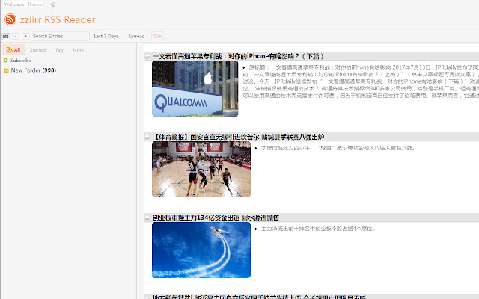The width and height of the screenshot is (479, 299).
Task: Open the airplane contrail article thumbnail
Action: 201,250
